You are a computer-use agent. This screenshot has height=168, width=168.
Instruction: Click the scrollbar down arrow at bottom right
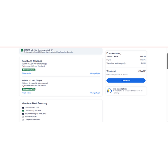coord(167,121)
